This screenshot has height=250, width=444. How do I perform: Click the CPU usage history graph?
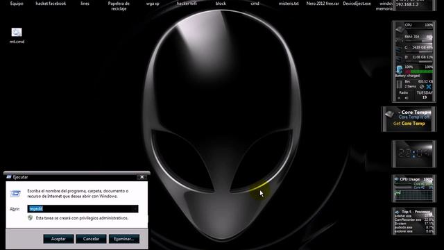(413, 195)
